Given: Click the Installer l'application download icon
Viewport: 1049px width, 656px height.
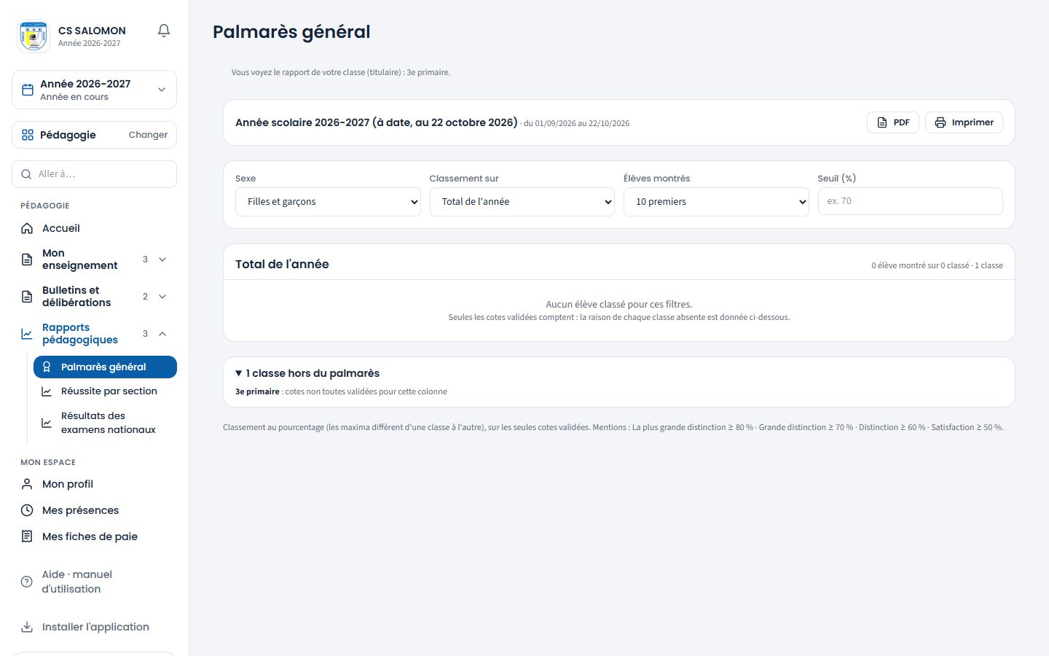Looking at the screenshot, I should coord(27,627).
